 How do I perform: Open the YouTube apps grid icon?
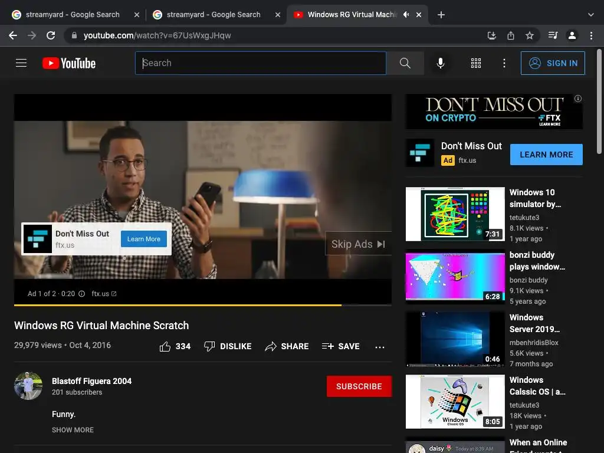pyautogui.click(x=476, y=63)
